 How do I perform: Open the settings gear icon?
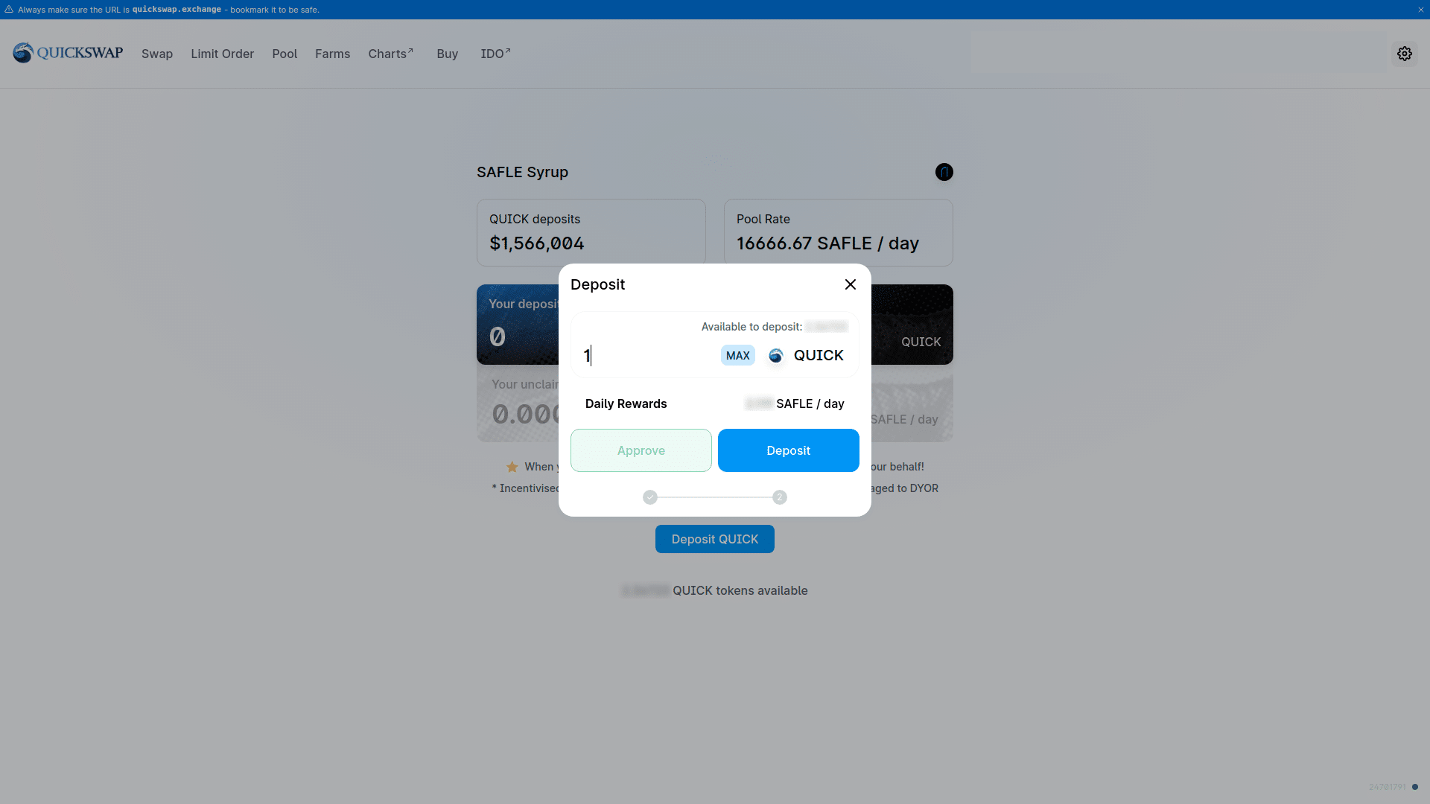pyautogui.click(x=1404, y=54)
